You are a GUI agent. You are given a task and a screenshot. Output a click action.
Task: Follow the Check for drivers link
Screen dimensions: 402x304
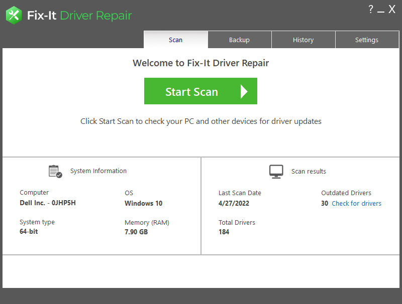point(356,204)
